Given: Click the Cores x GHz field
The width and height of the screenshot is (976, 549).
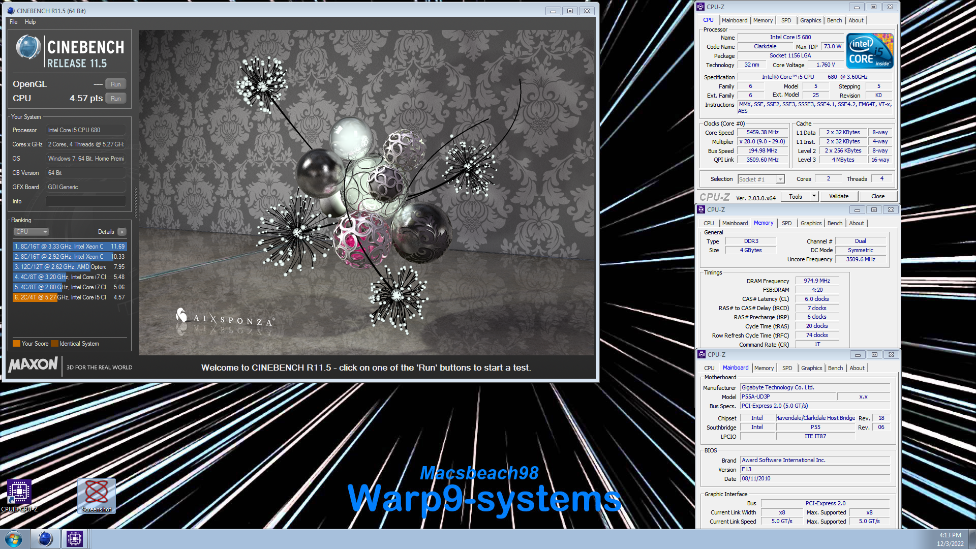Looking at the screenshot, I should coord(85,144).
